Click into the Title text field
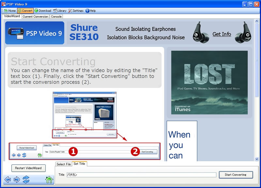 (x=142, y=175)
